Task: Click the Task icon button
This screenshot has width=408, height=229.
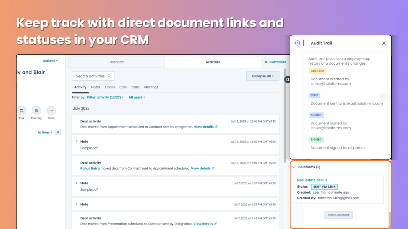Action: tap(21, 111)
